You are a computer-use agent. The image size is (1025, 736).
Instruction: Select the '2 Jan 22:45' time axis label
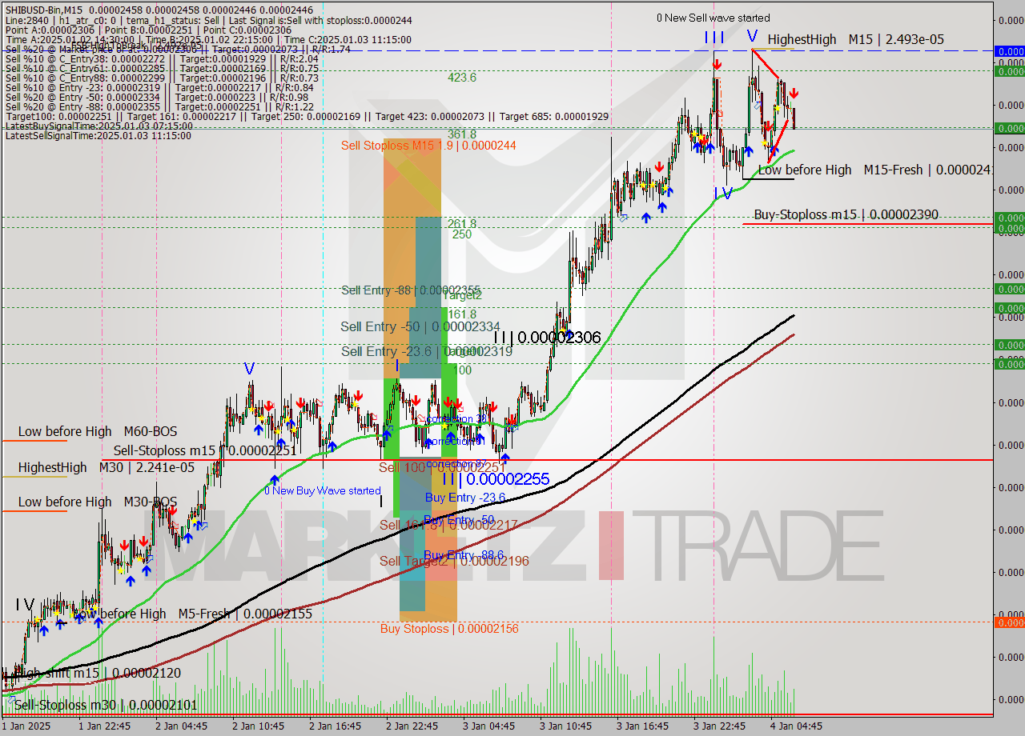412,726
